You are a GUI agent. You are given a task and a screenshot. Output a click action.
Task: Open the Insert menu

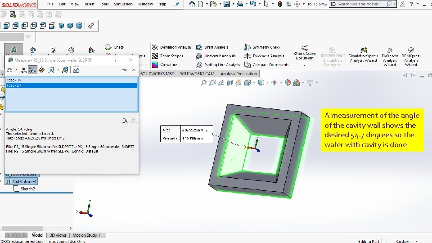click(x=89, y=4)
